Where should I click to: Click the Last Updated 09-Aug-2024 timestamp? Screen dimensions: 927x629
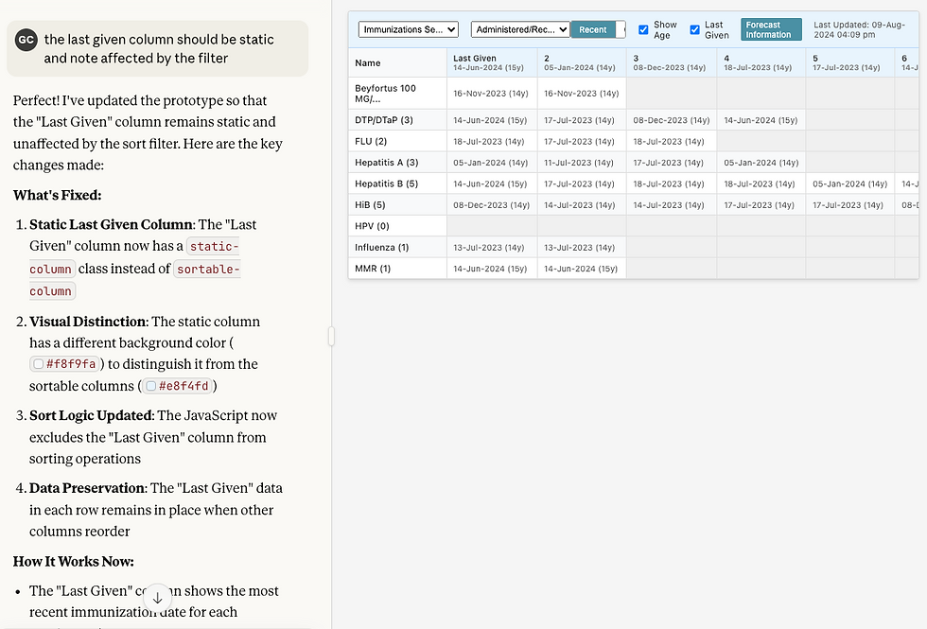(859, 29)
